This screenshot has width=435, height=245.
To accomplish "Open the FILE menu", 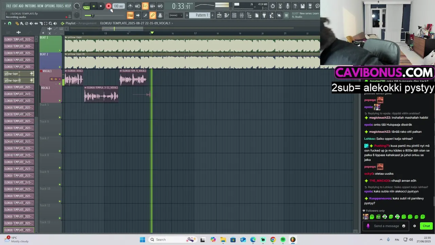I will [x=9, y=6].
